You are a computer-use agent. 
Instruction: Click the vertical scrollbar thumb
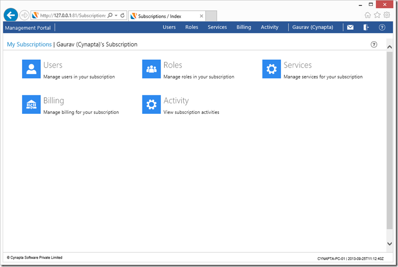(390, 140)
